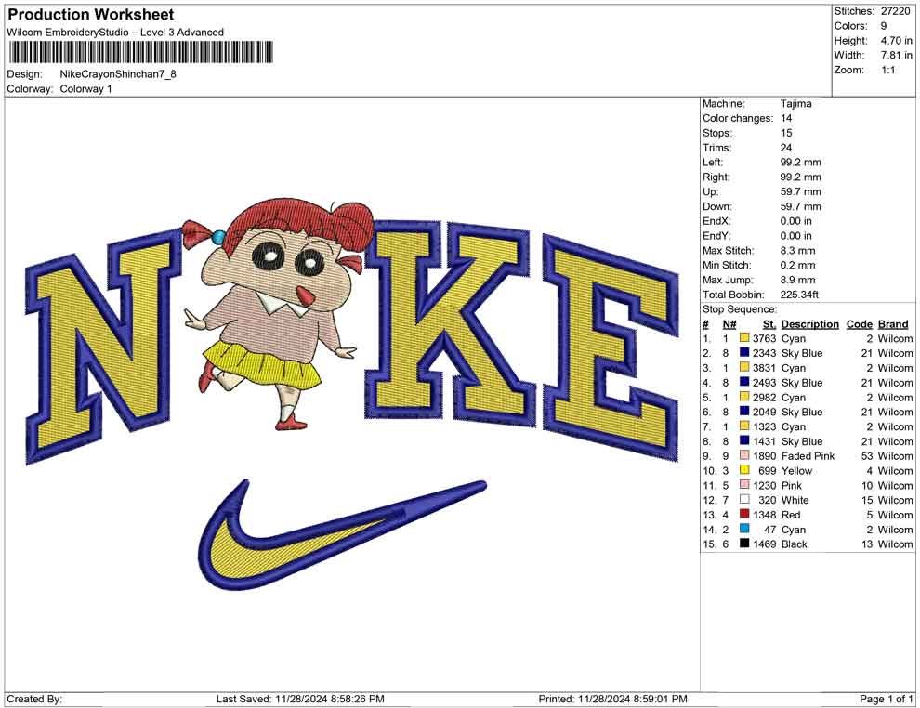The width and height of the screenshot is (920, 708).
Task: Click the Max Jump value '8.9 mm'
Action: 798,280
